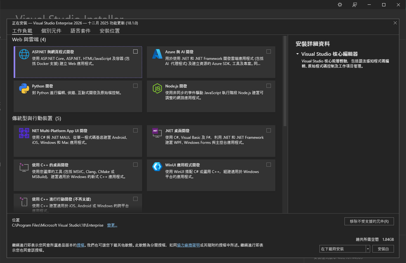Select the NET Multi-Platform App UI icon
Screen dimensions: 406x263
pyautogui.click(x=24, y=133)
